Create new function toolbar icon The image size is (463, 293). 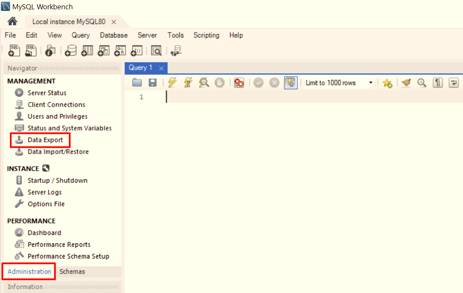point(137,51)
